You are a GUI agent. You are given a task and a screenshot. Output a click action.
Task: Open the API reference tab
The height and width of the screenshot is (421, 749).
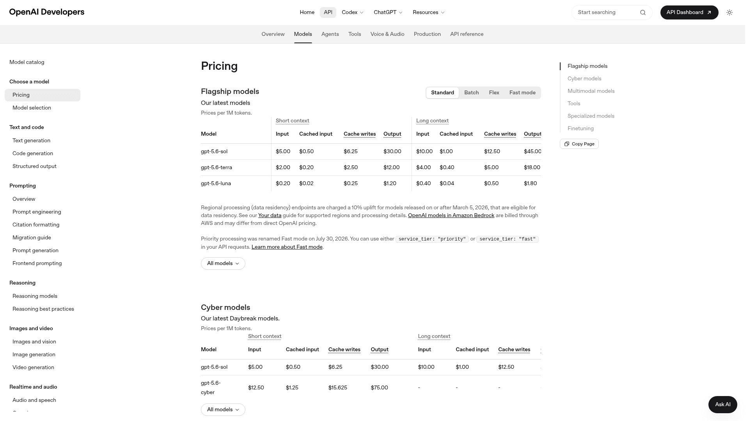pos(467,34)
